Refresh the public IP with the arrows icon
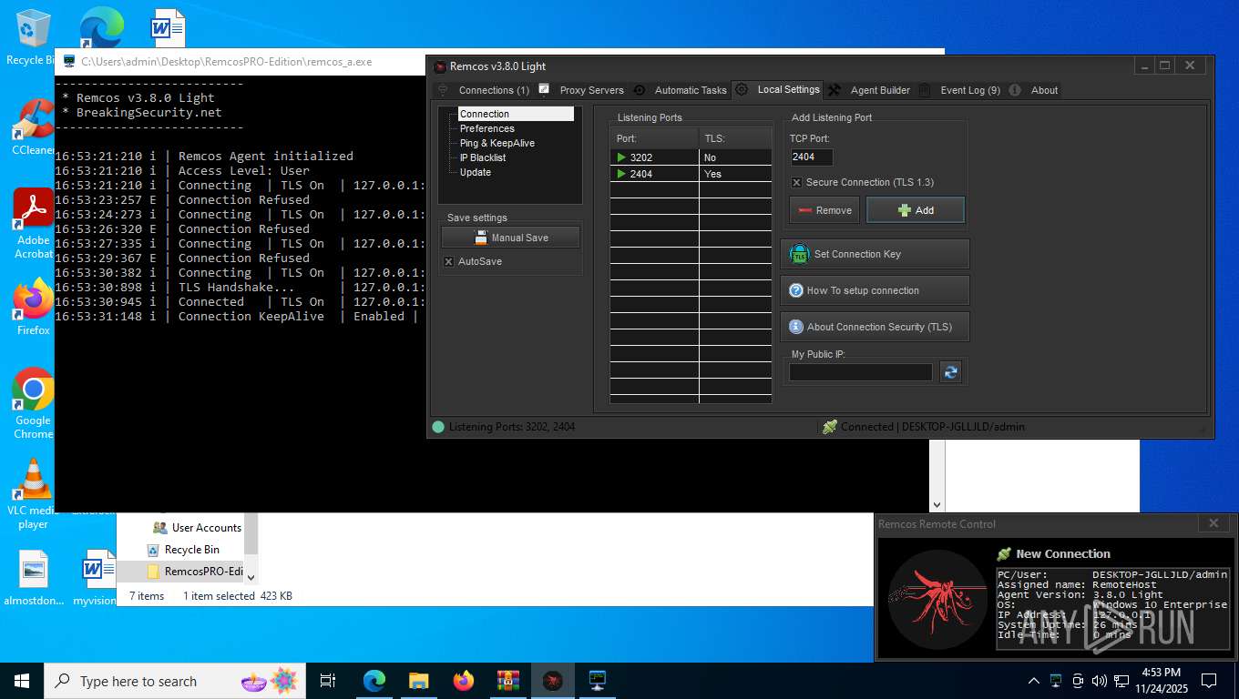The width and height of the screenshot is (1239, 699). [x=950, y=372]
